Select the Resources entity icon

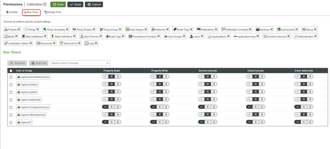tap(38, 43)
